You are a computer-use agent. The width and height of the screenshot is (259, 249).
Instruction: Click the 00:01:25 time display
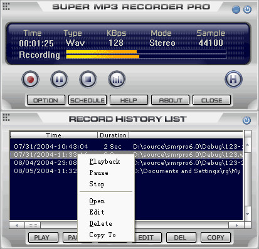[36, 43]
